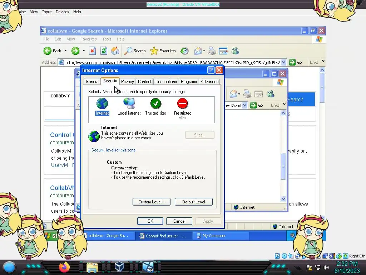Switch to the Advanced tab
366x275 pixels.
[x=209, y=82]
